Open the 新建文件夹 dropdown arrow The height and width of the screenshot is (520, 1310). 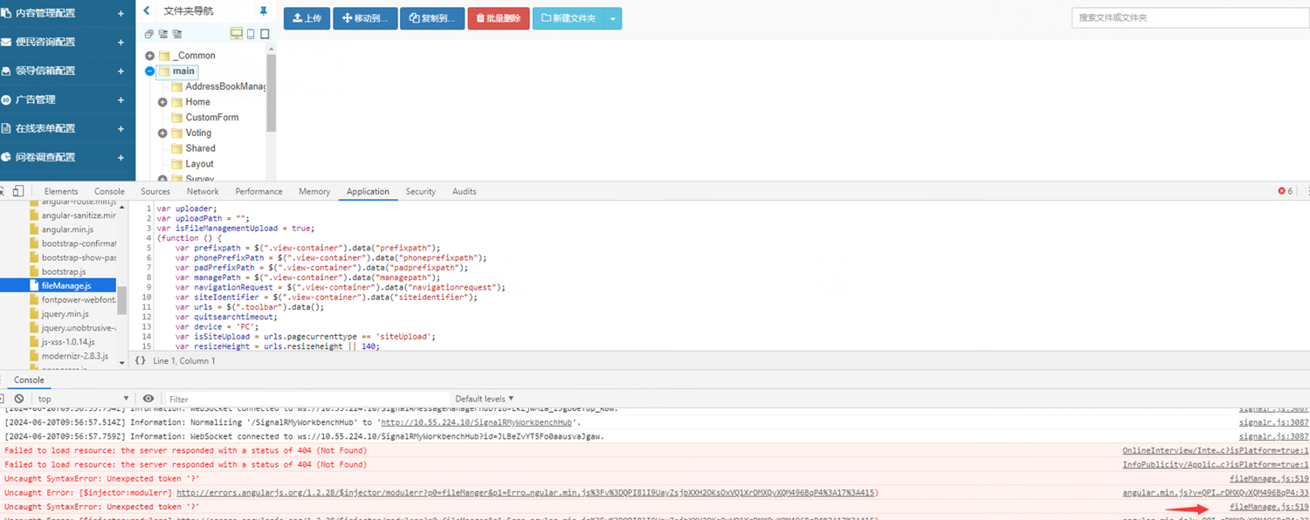pos(612,18)
